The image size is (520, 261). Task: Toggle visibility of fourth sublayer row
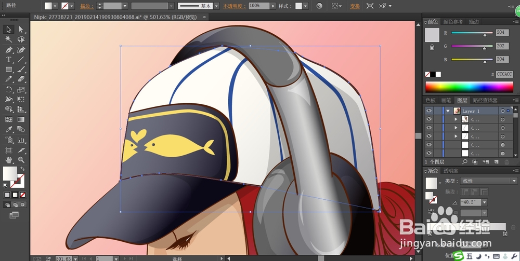click(x=429, y=145)
